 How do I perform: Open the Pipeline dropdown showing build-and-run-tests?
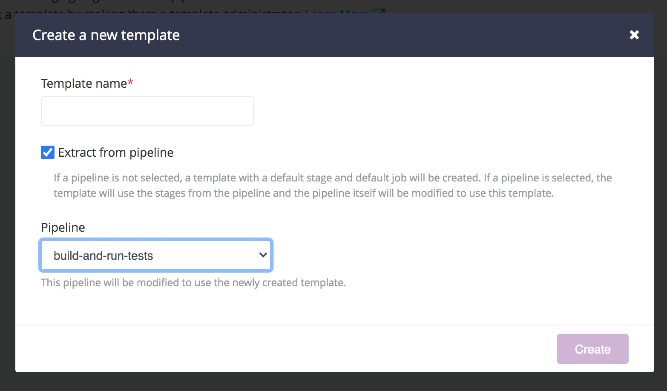(x=156, y=256)
